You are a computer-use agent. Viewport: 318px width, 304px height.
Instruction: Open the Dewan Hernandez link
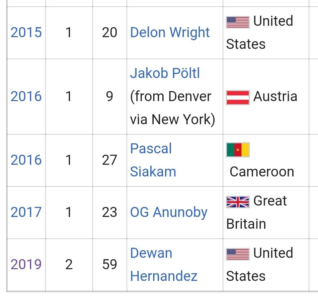(164, 264)
